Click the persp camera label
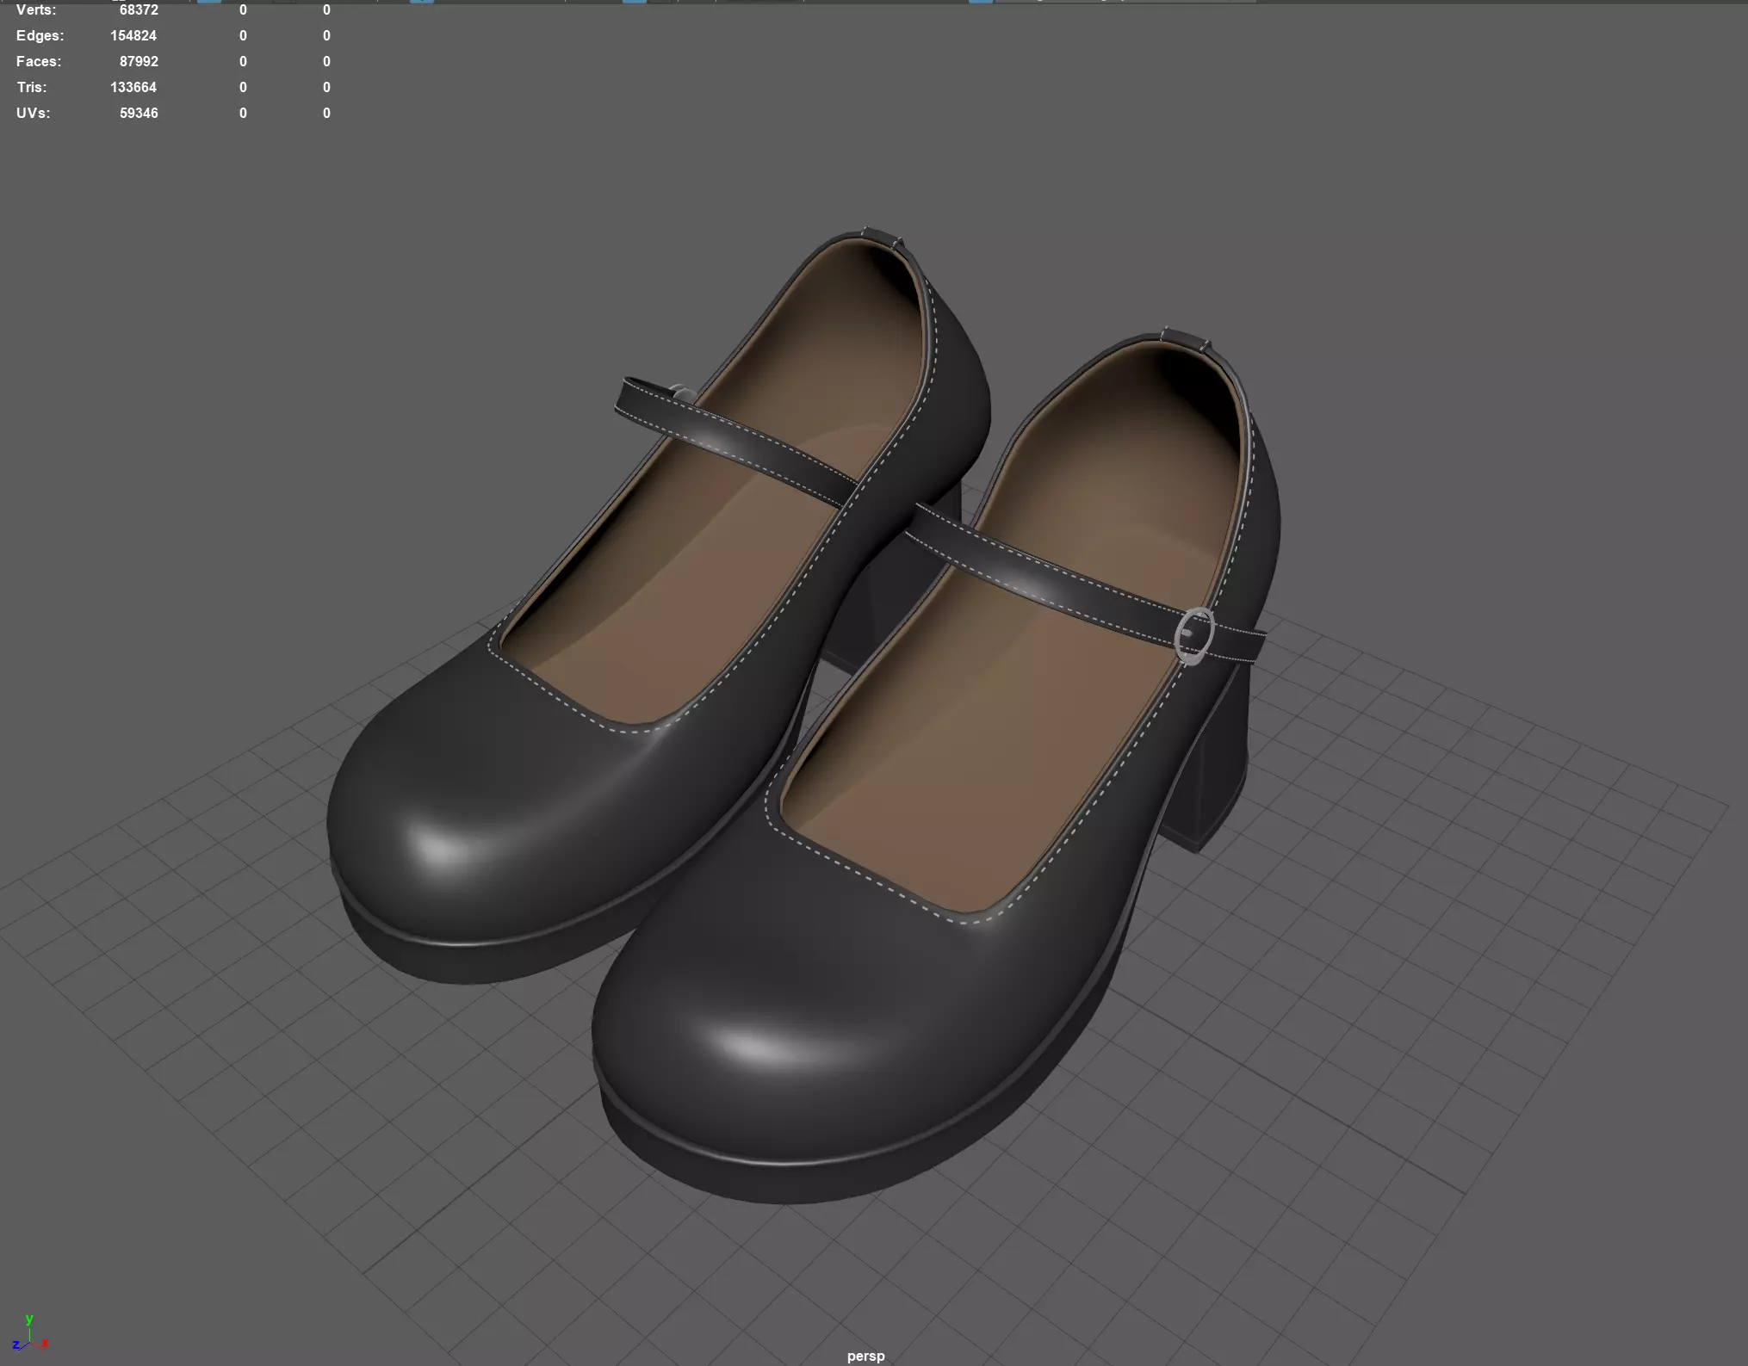 click(x=865, y=1356)
